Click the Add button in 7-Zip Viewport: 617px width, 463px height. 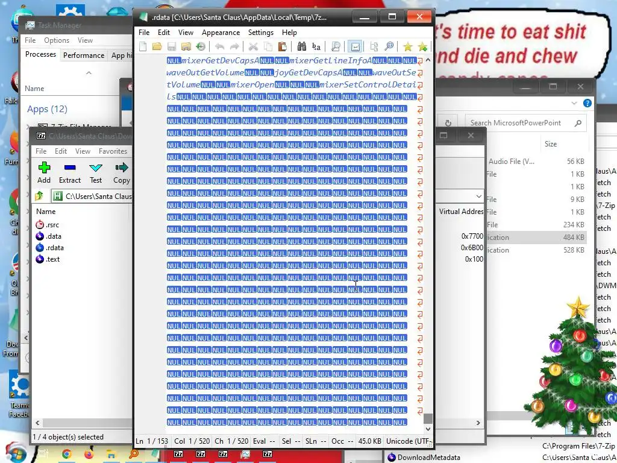click(44, 172)
